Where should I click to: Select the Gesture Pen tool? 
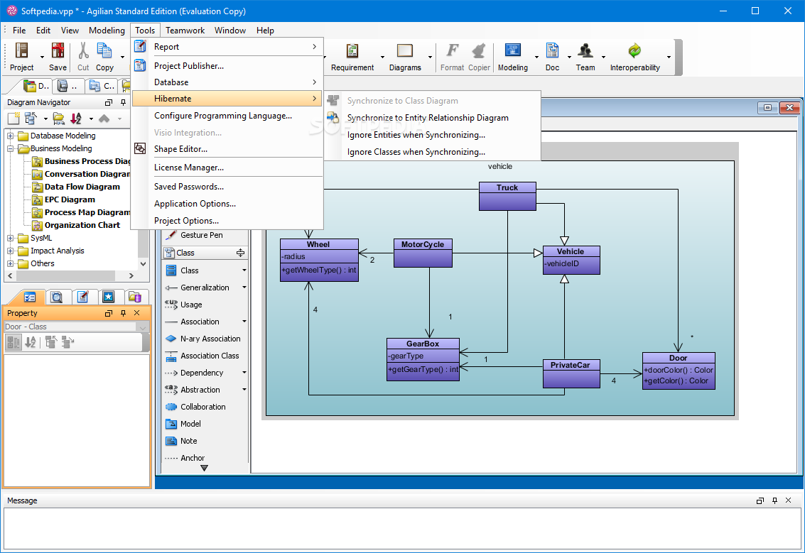201,235
